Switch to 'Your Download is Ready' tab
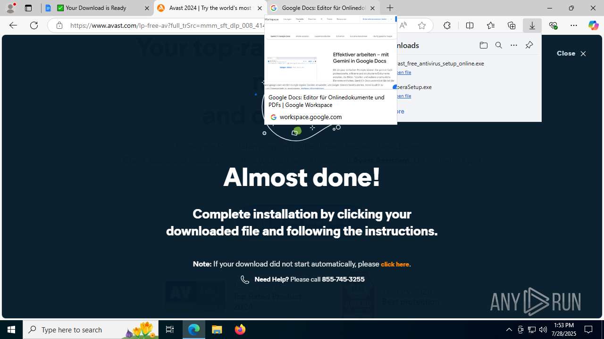The width and height of the screenshot is (604, 339). (x=98, y=8)
